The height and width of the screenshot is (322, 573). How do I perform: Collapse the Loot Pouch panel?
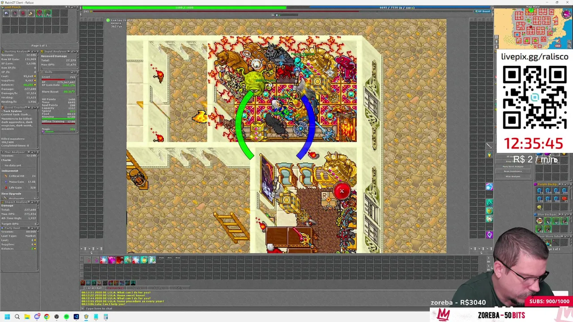(x=75, y=7)
